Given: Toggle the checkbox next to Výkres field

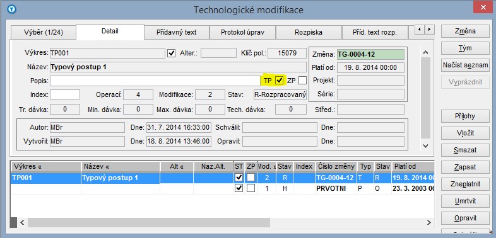Looking at the screenshot, I should [171, 53].
